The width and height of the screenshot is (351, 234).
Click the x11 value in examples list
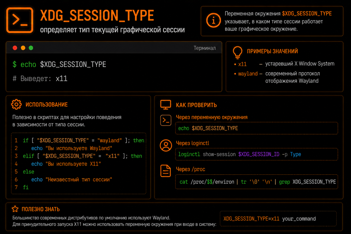point(242,64)
